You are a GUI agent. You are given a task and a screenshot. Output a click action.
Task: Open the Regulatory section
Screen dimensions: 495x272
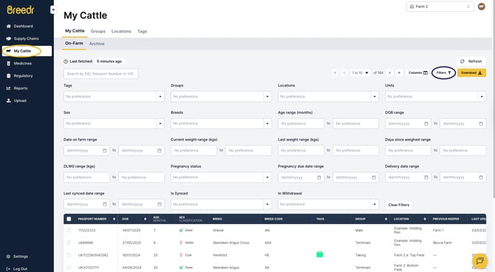click(x=20, y=76)
